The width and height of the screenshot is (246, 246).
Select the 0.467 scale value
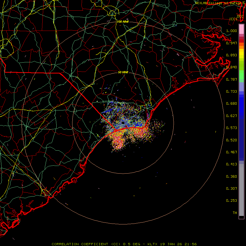click(x=232, y=152)
